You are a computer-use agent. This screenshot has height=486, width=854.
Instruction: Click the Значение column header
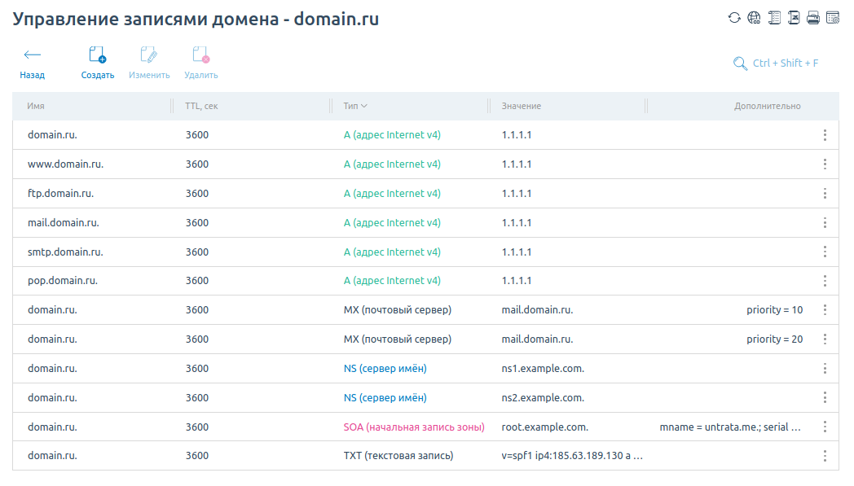tap(522, 106)
